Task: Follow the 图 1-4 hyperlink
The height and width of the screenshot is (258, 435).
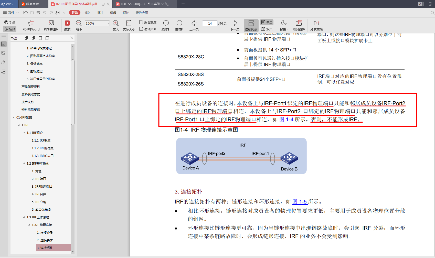Action: coord(287,119)
